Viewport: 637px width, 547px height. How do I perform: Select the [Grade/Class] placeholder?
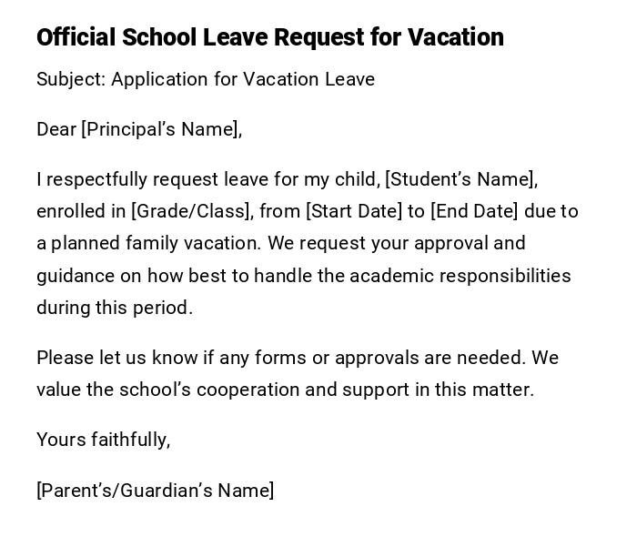tap(191, 211)
